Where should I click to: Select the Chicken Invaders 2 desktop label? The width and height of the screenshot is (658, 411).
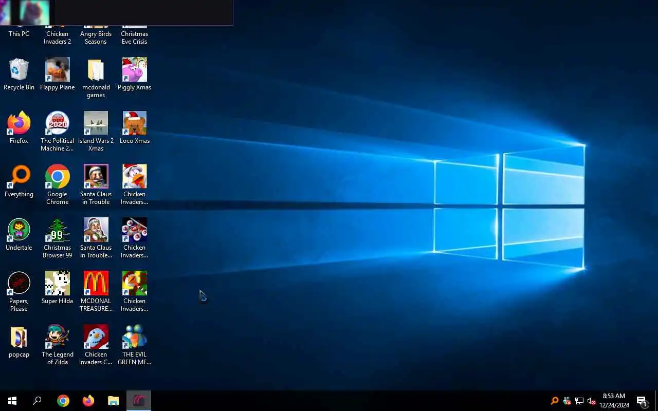click(57, 38)
